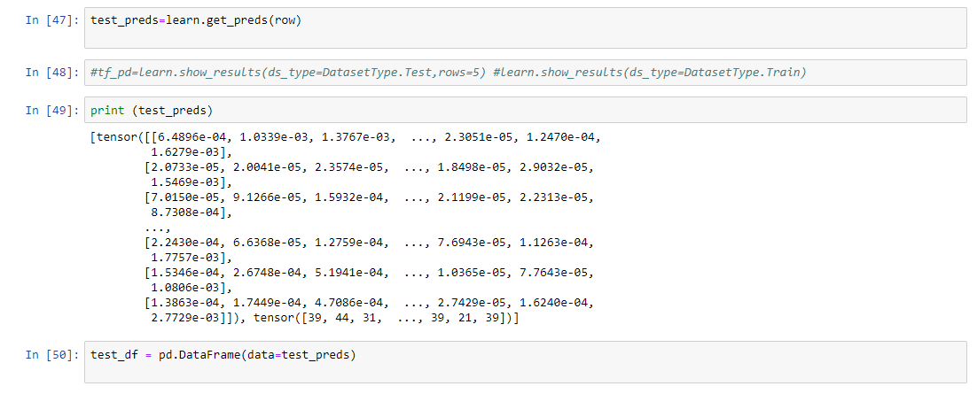This screenshot has height=394, width=977.
Task: Click the In [50] prompt label
Action: pos(51,355)
